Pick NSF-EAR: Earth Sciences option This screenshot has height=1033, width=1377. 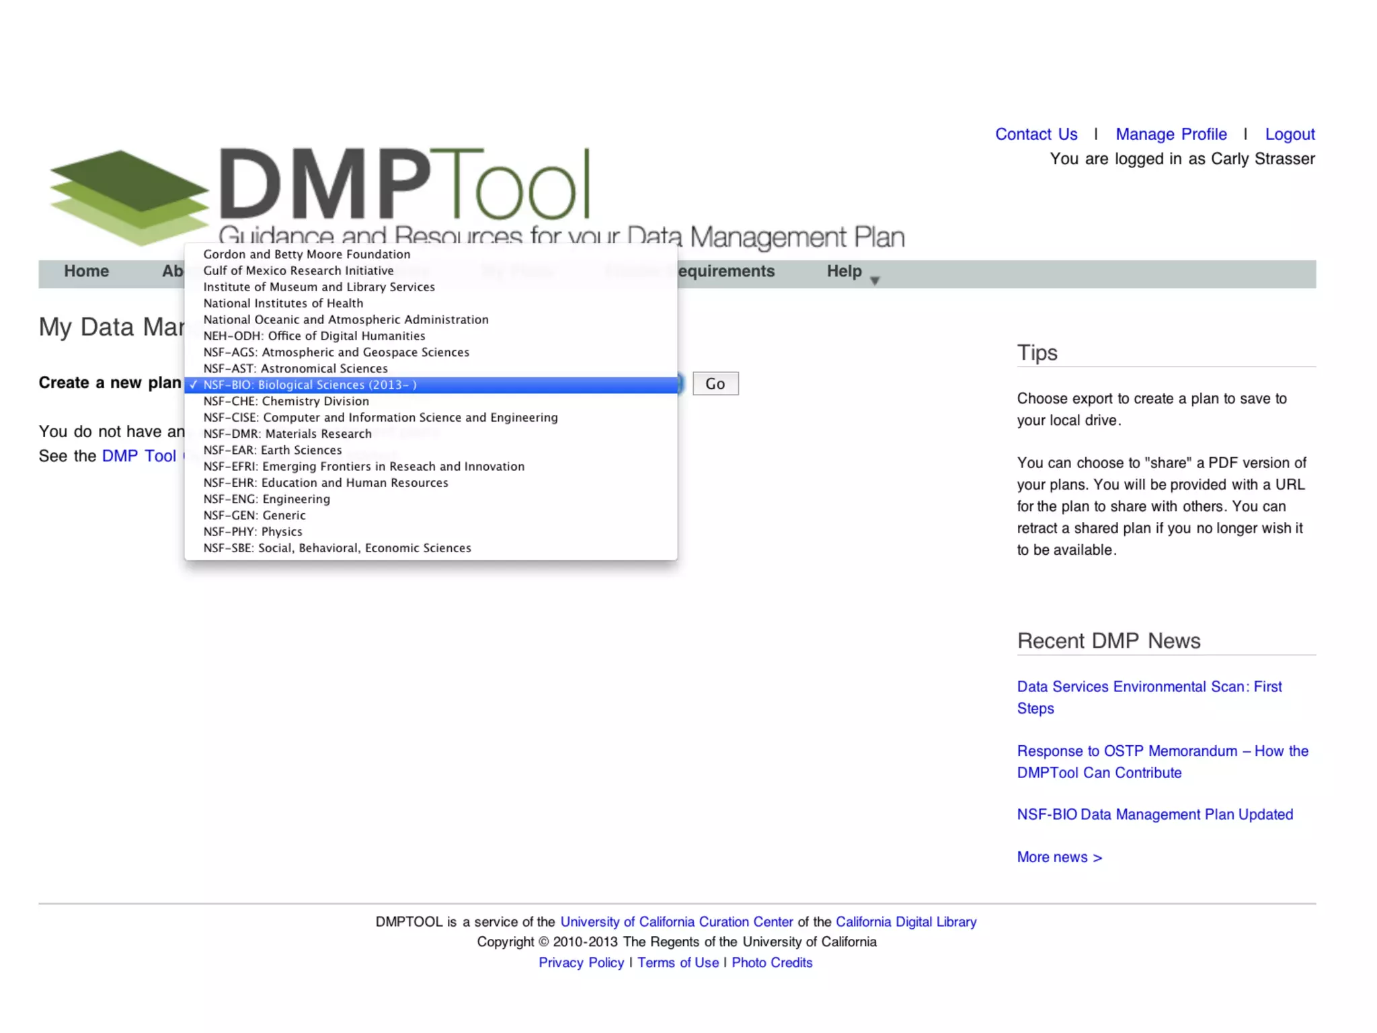pos(272,450)
